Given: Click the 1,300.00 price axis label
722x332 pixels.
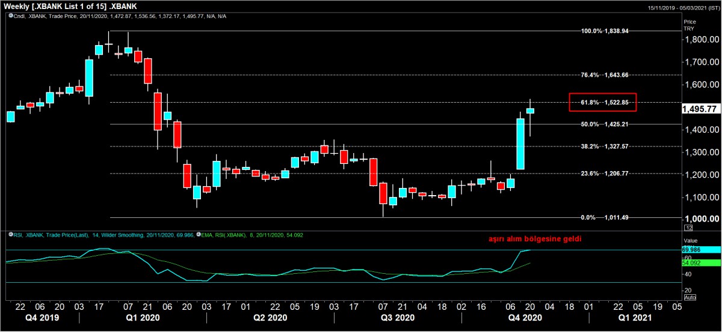Looking at the screenshot, I should point(702,152).
